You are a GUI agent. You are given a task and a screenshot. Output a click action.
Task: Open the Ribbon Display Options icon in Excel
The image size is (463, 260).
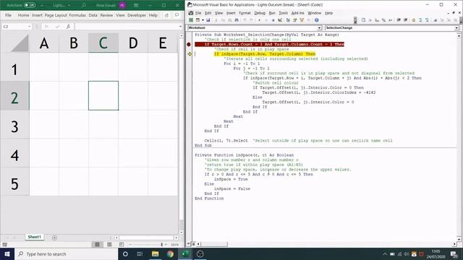pyautogui.click(x=136, y=5)
